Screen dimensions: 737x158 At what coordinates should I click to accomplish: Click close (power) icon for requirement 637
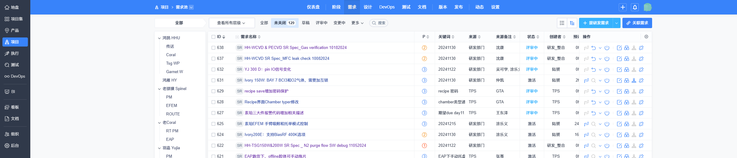607,59
